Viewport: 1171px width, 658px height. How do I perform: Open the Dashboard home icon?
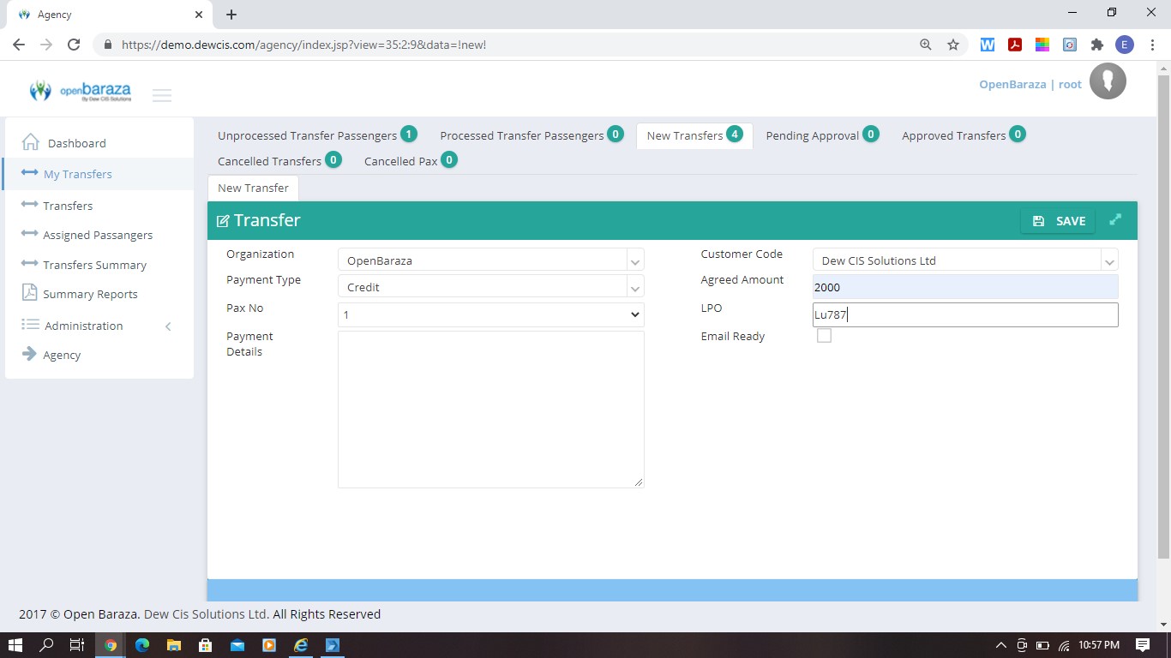coord(31,142)
